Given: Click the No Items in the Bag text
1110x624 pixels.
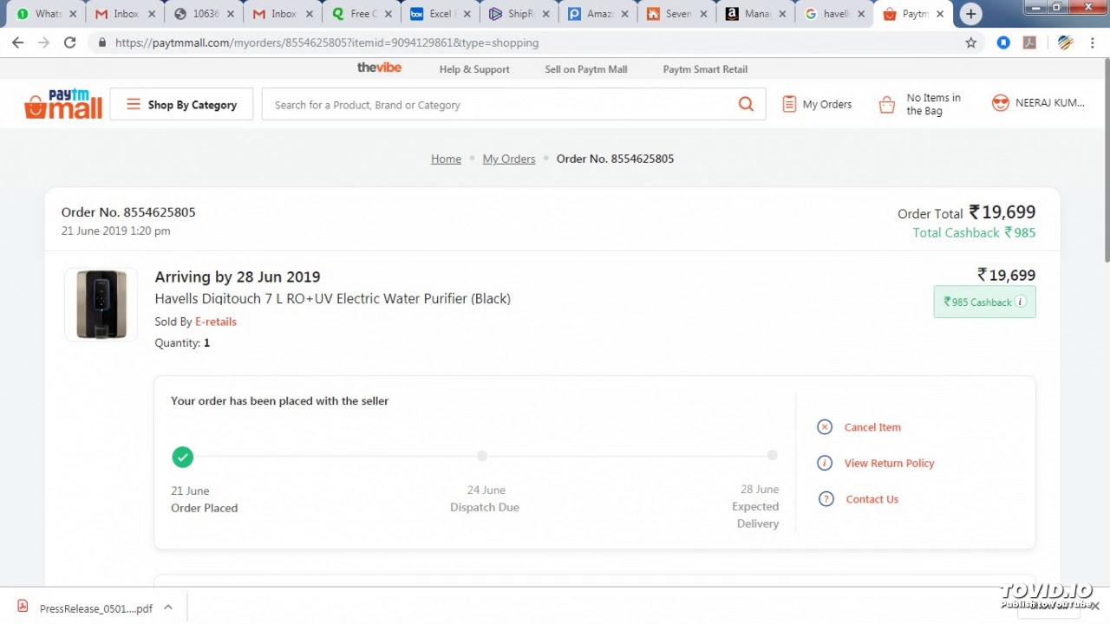Looking at the screenshot, I should pos(934,104).
